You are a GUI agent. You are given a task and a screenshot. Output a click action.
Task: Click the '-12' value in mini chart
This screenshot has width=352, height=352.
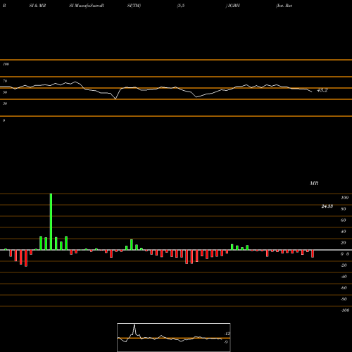227,334
